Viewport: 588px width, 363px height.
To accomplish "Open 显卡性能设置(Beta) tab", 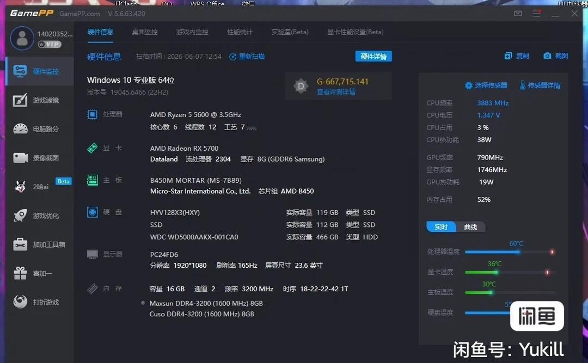I will (x=355, y=32).
